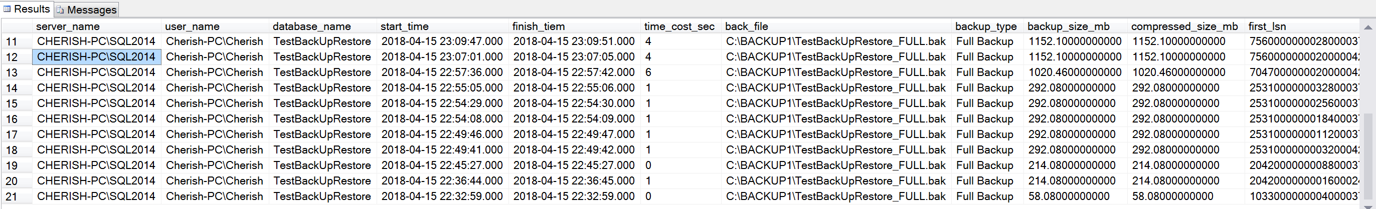Select the time_cost_sec cell with value 6
The image size is (1376, 209).
coord(648,72)
